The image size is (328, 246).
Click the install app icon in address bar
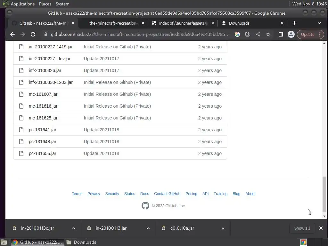(x=248, y=34)
